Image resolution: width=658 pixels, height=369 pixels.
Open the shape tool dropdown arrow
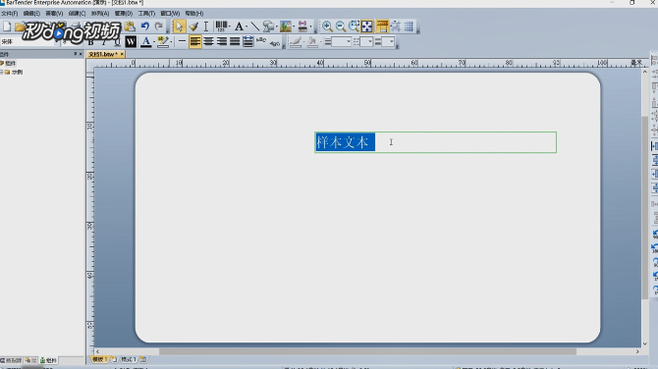point(276,26)
